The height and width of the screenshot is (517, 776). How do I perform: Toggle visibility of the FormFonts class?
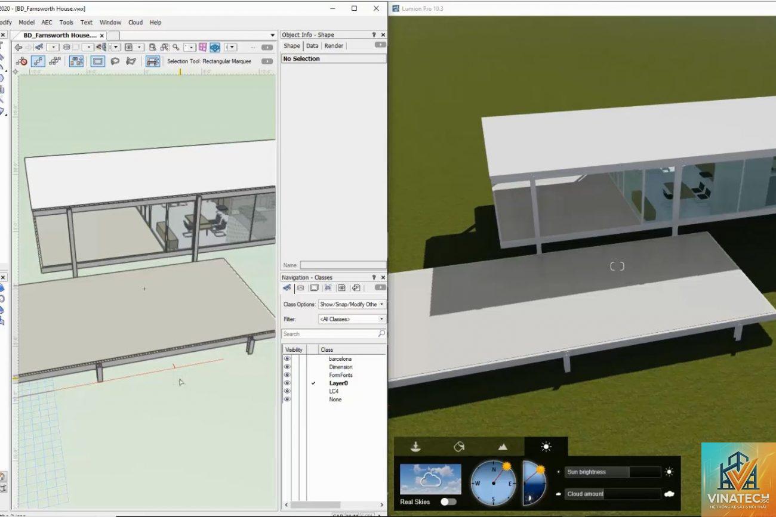pos(287,375)
